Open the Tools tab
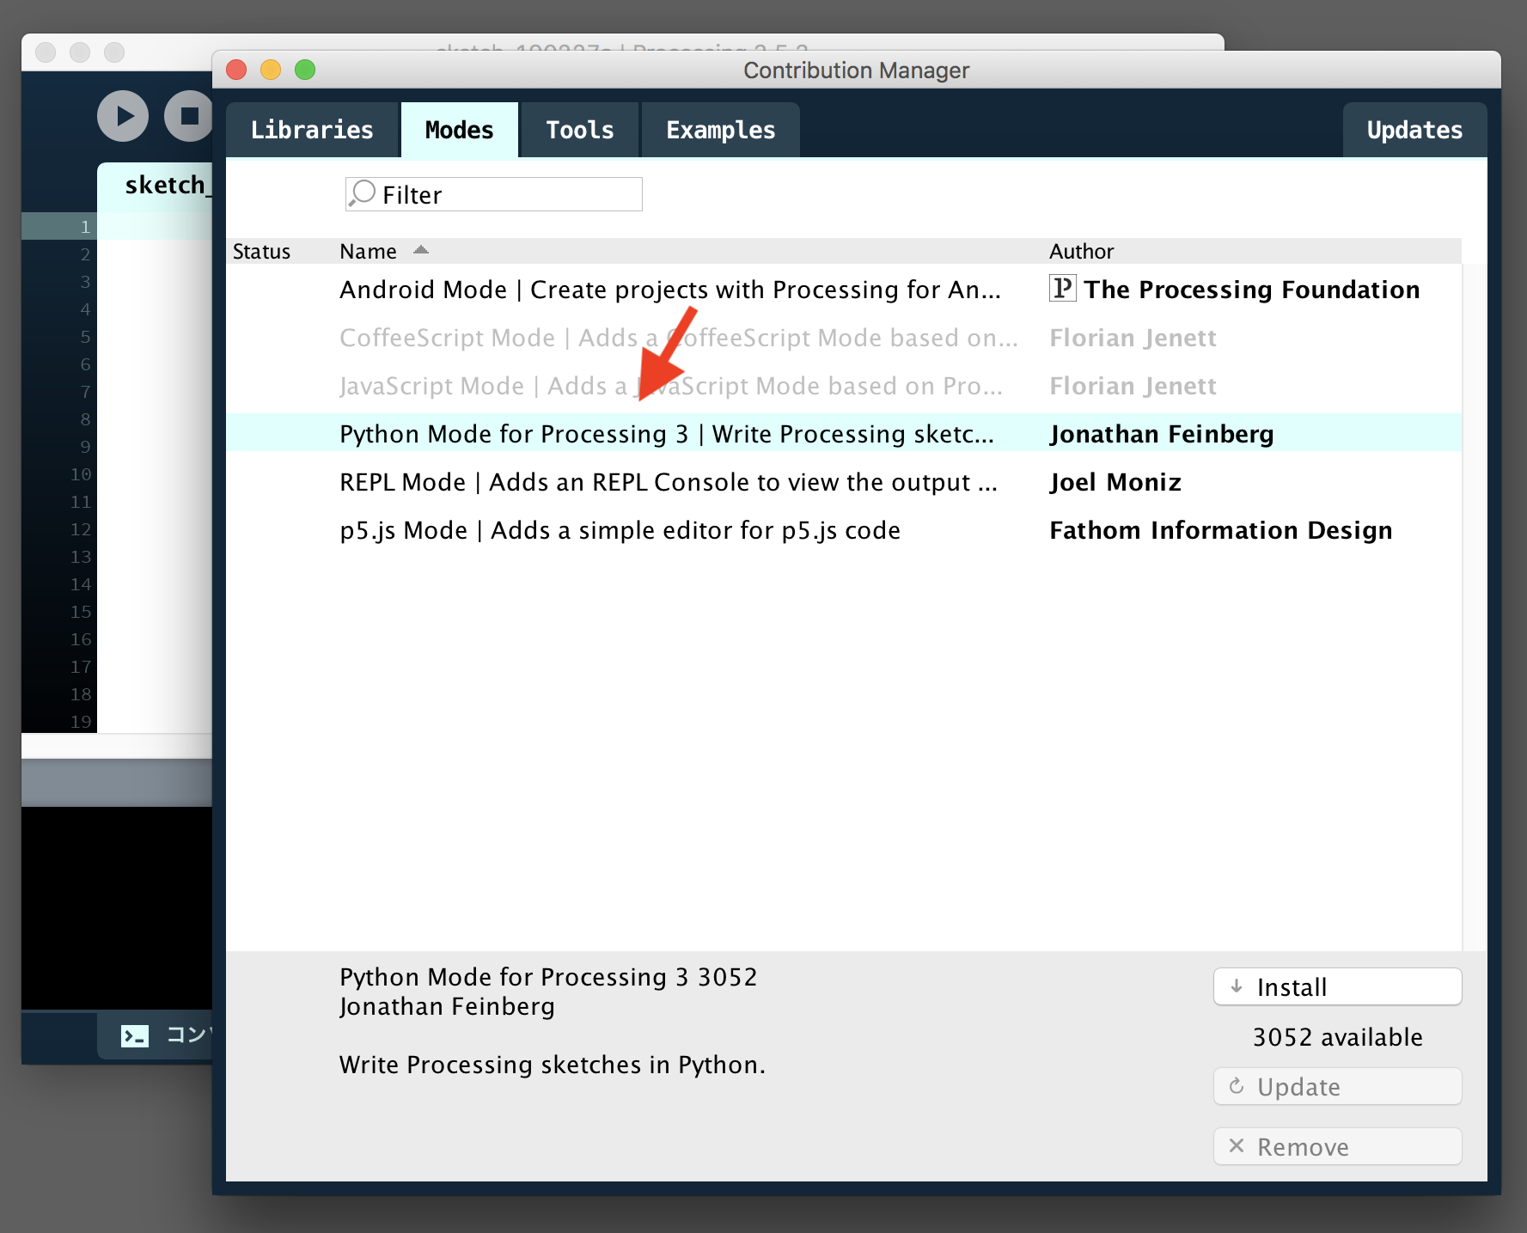The height and width of the screenshot is (1233, 1527). point(580,130)
